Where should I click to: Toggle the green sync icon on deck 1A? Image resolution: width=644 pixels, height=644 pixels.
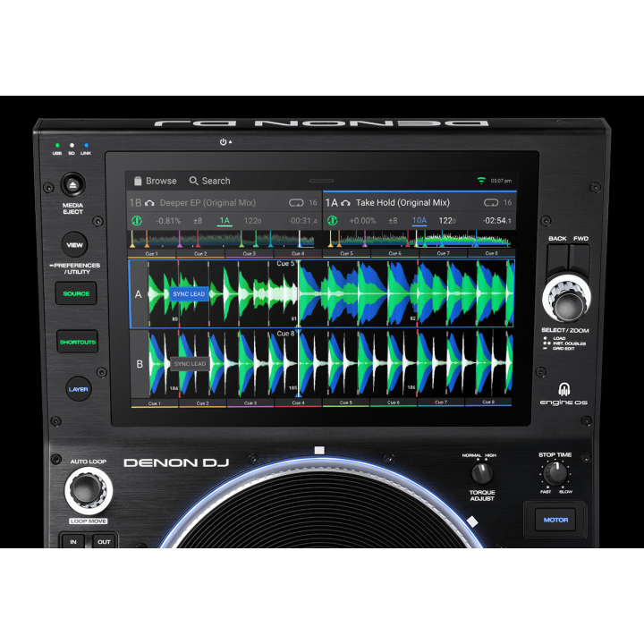pyautogui.click(x=332, y=221)
